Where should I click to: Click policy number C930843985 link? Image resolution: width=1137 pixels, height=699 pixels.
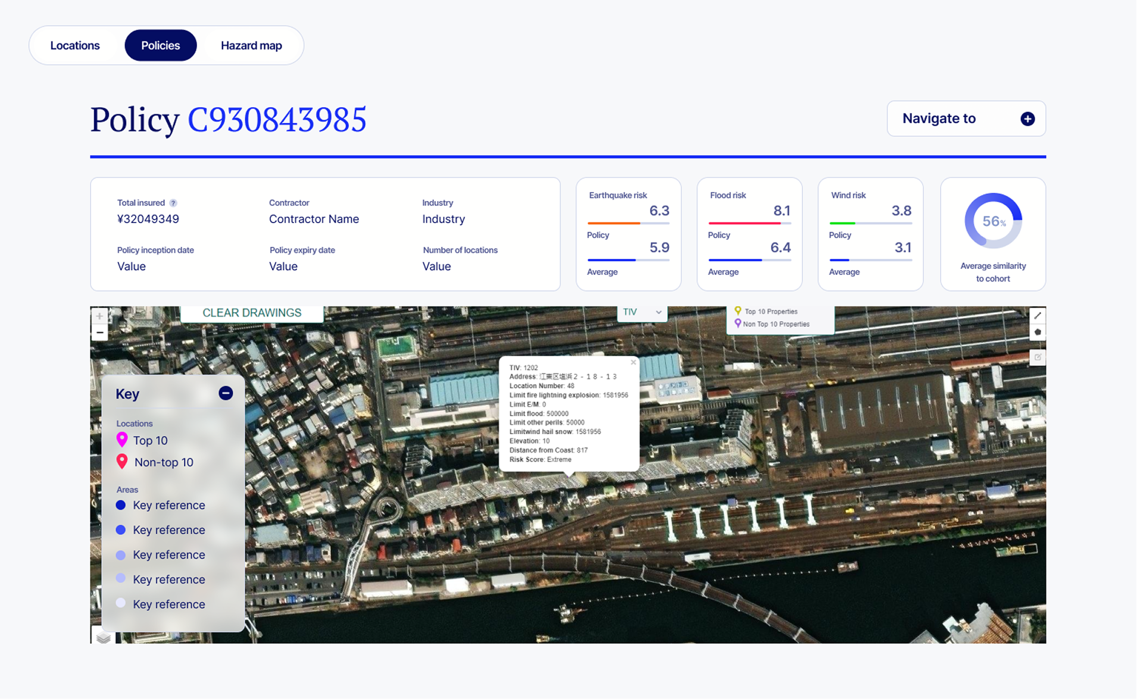tap(277, 120)
